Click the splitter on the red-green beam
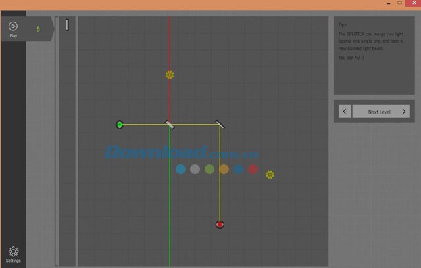Viewport: 421px width, 268px height. 170,125
